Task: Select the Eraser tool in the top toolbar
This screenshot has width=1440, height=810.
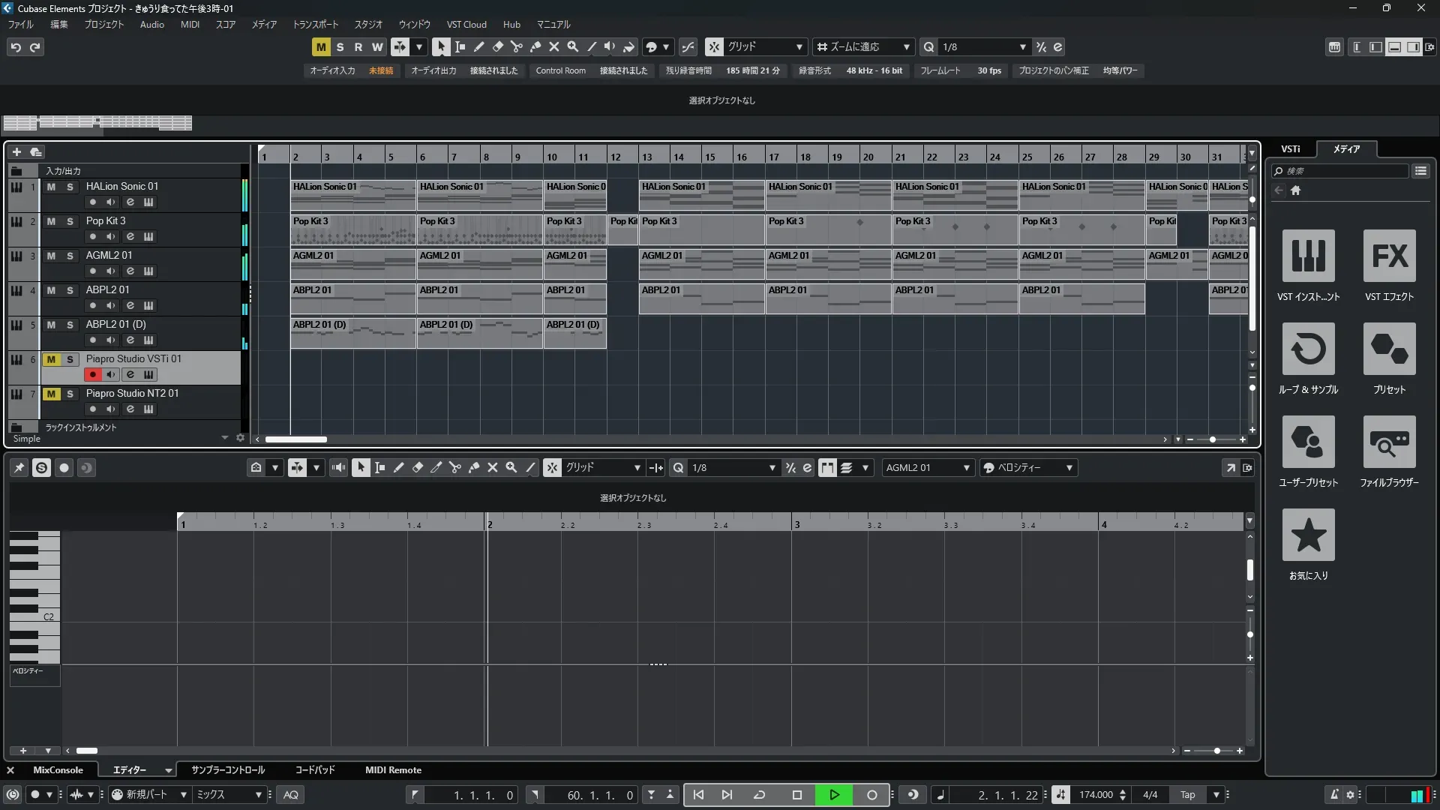Action: coord(497,46)
